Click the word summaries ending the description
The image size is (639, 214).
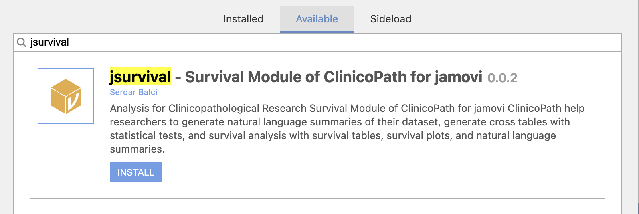click(137, 149)
